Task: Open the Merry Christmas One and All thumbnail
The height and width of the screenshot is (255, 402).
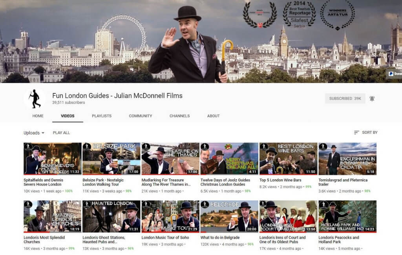Action: click(x=229, y=158)
